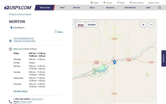The height and width of the screenshot is (104, 166).
Task: Click the back chevron arrow
Action: [10, 14]
